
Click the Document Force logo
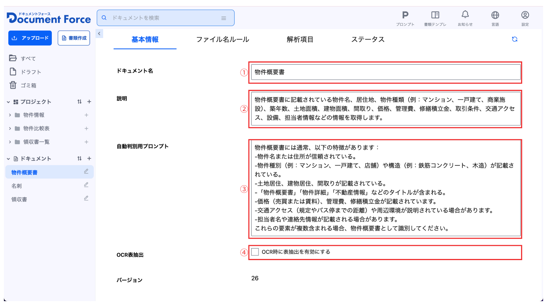pos(49,18)
